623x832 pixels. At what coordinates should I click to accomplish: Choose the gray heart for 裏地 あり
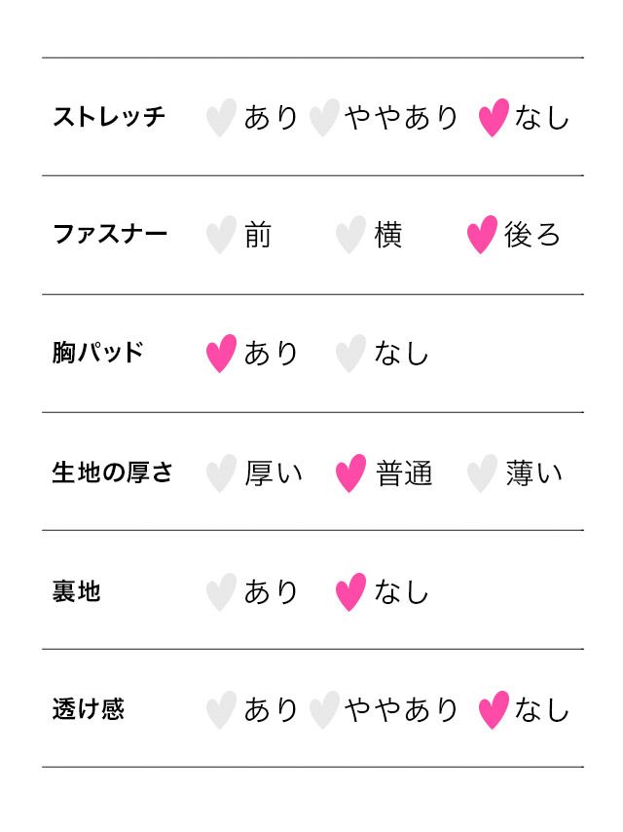(x=221, y=592)
